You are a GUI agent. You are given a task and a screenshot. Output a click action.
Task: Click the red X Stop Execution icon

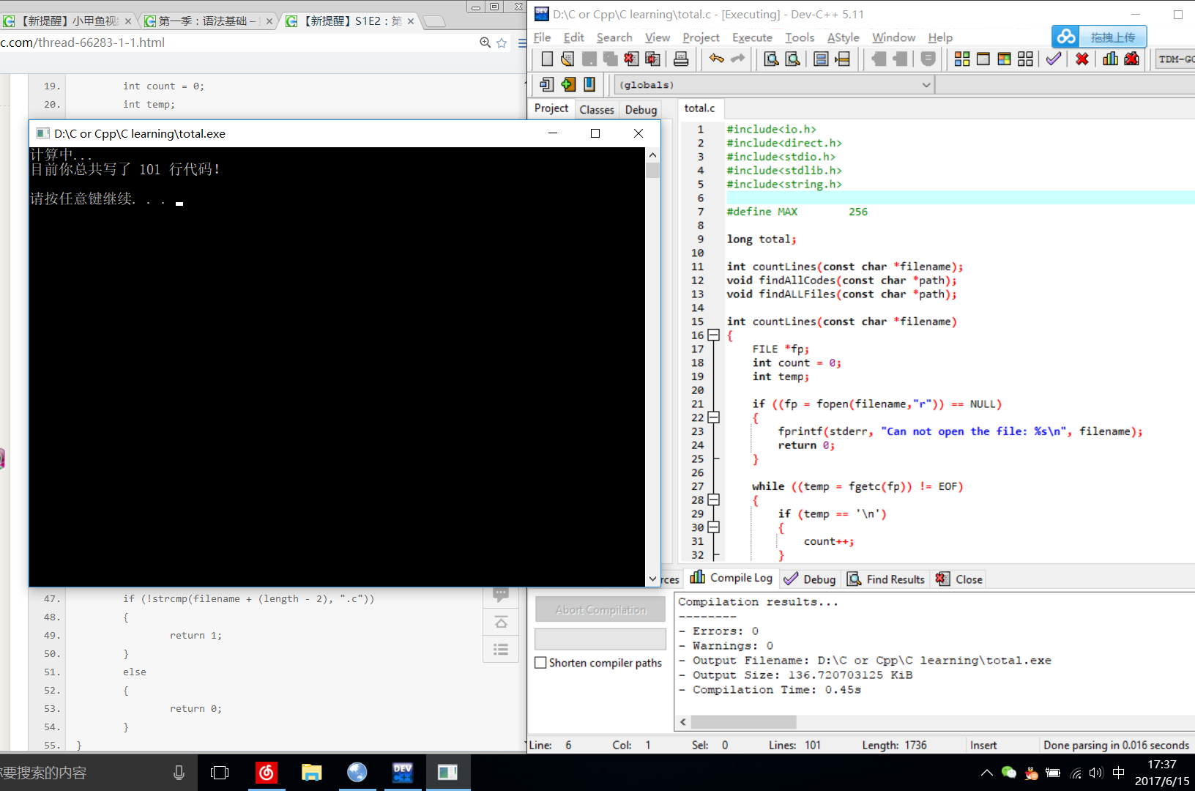coord(1082,59)
